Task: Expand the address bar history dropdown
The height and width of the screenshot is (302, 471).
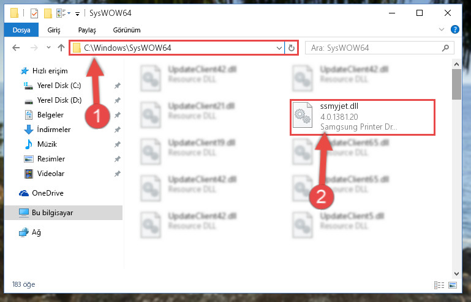Action: tap(279, 48)
